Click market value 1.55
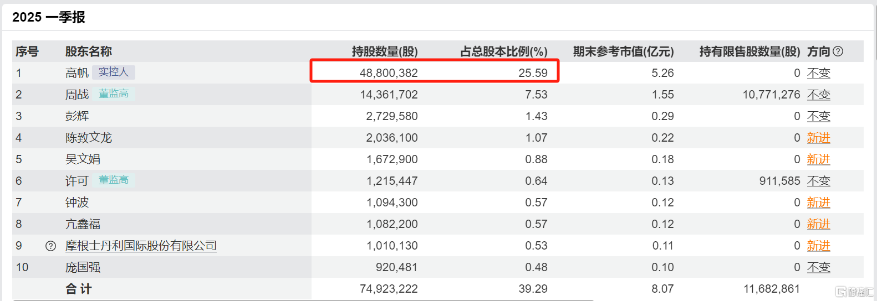Image resolution: width=877 pixels, height=301 pixels. pyautogui.click(x=663, y=95)
